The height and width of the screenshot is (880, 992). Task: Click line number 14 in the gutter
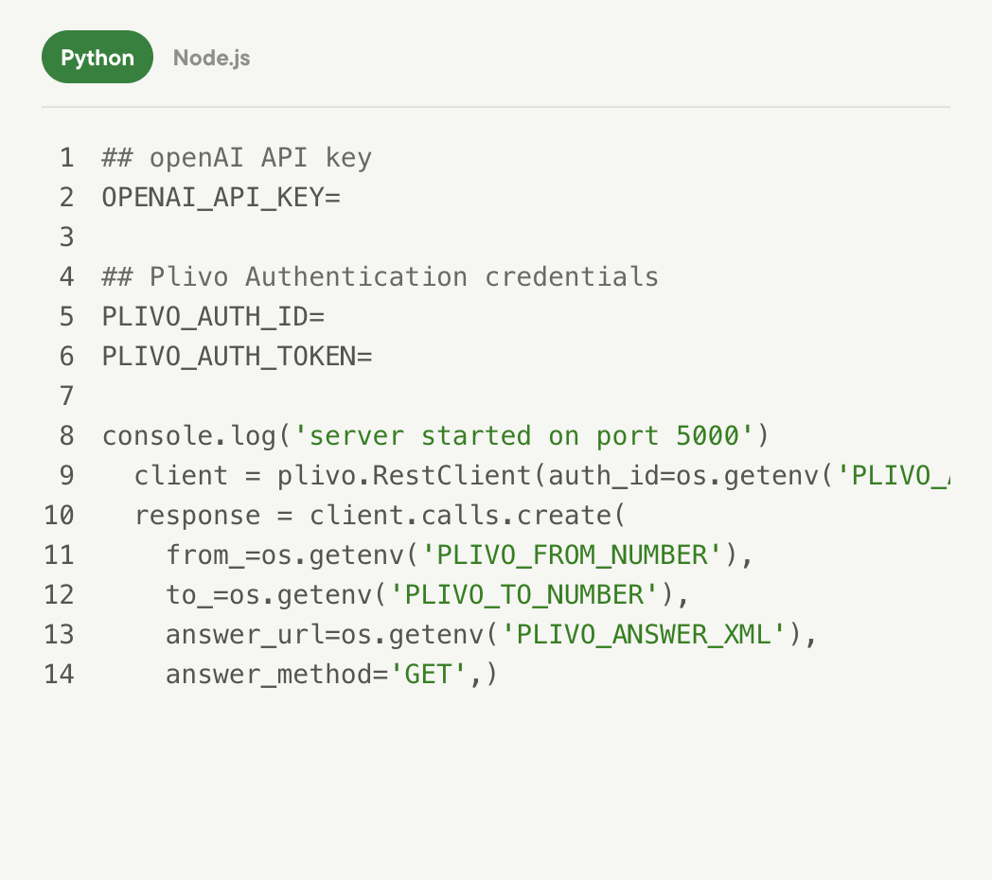(x=59, y=675)
